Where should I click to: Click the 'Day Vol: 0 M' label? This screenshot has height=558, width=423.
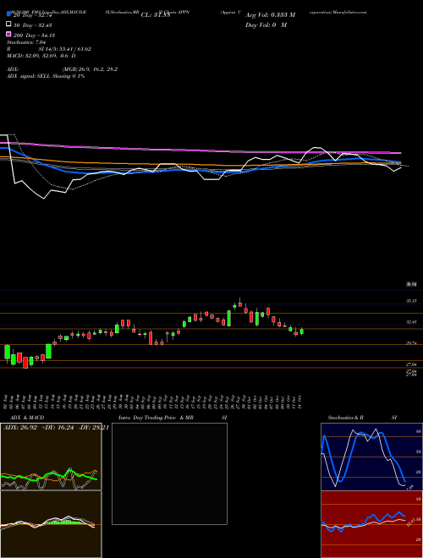click(266, 25)
